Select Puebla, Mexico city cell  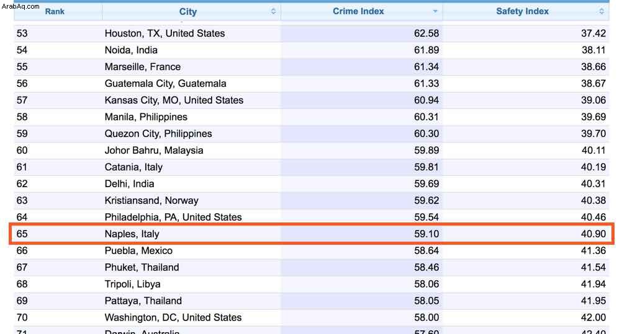pos(138,250)
